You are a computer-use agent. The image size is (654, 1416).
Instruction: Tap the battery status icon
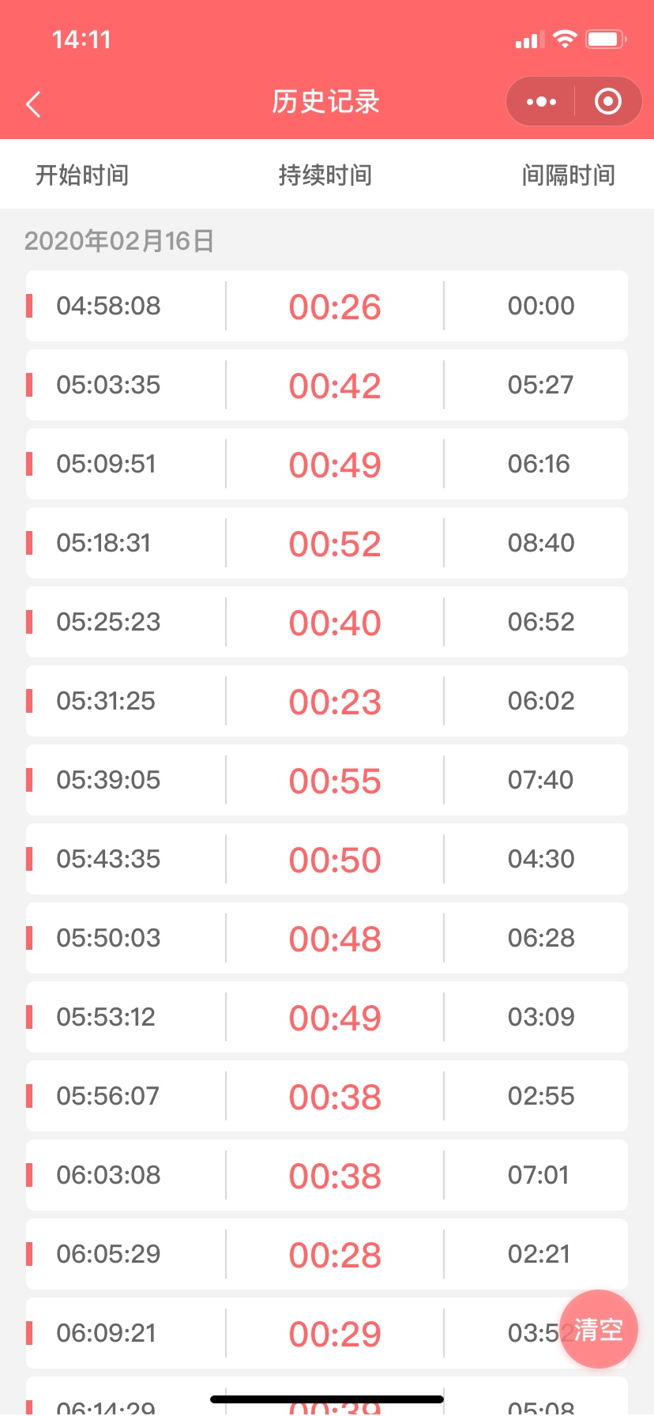click(x=606, y=39)
